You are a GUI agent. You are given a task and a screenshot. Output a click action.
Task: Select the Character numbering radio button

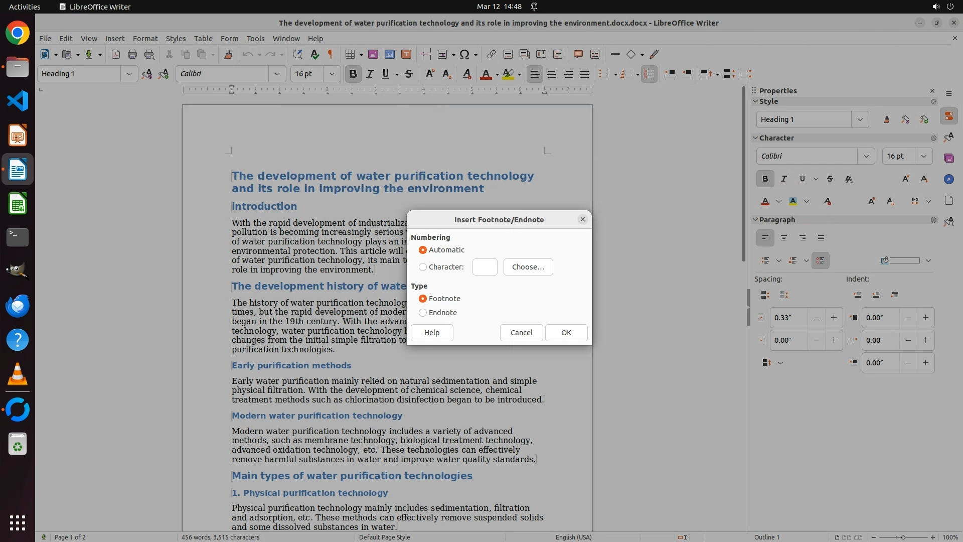click(423, 267)
